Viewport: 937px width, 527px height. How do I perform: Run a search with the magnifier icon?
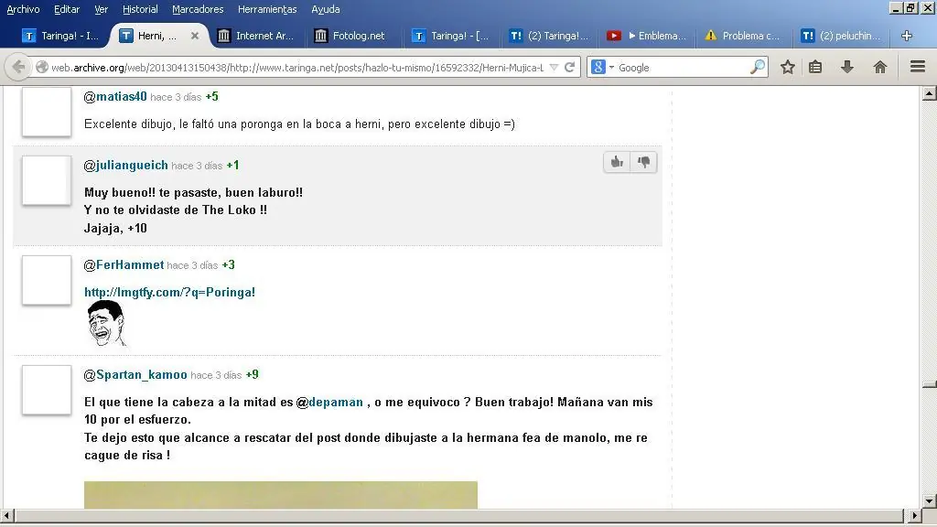pyautogui.click(x=758, y=67)
